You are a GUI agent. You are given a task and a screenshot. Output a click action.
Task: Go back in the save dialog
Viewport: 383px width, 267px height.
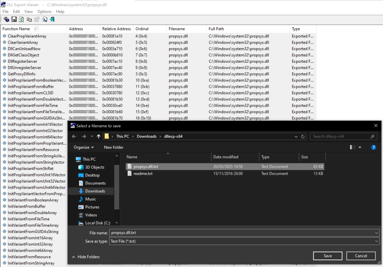click(74, 137)
